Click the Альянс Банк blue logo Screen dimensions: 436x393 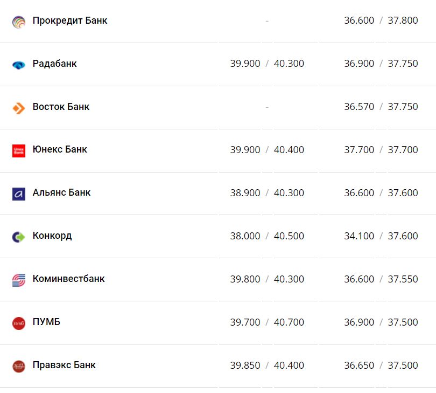19,194
